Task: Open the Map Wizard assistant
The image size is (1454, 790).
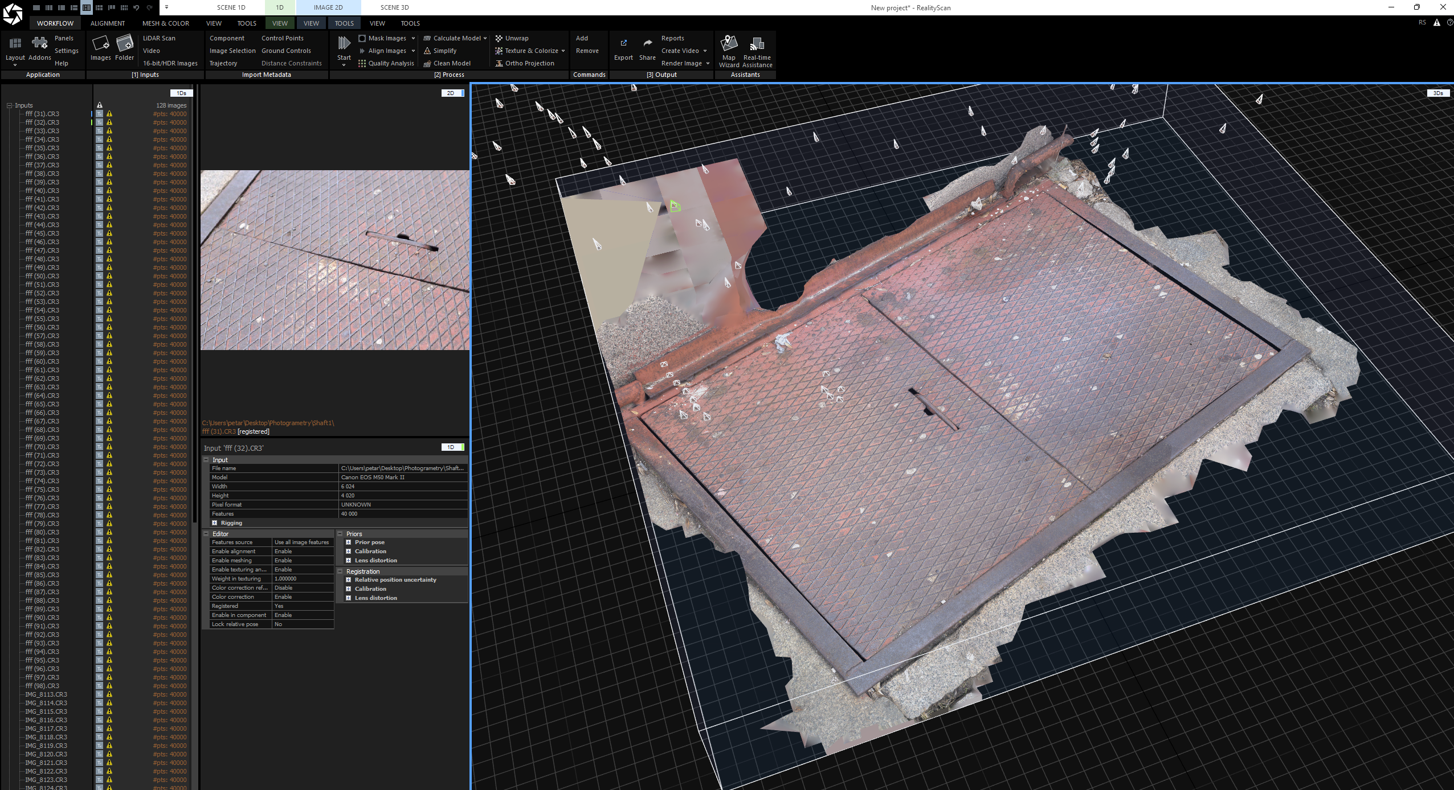Action: [x=729, y=44]
